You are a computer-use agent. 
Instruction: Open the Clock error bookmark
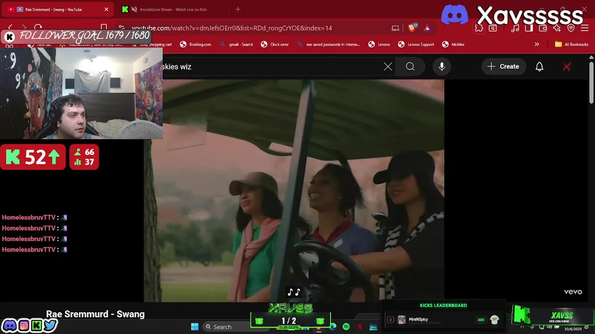[x=275, y=45]
